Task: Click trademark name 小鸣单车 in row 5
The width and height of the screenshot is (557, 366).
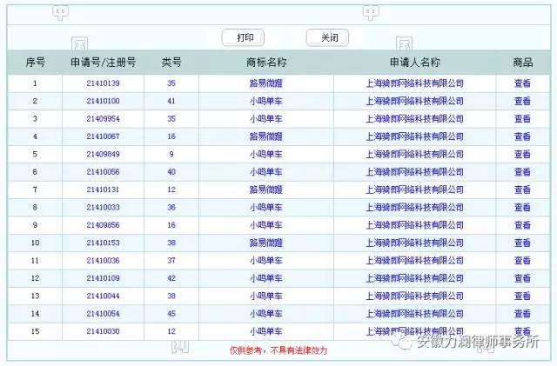Action: (266, 155)
